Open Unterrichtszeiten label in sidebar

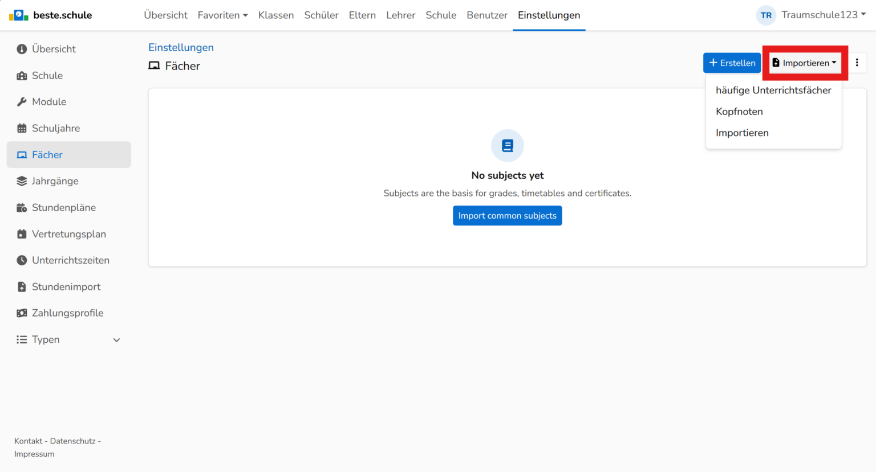coord(71,260)
